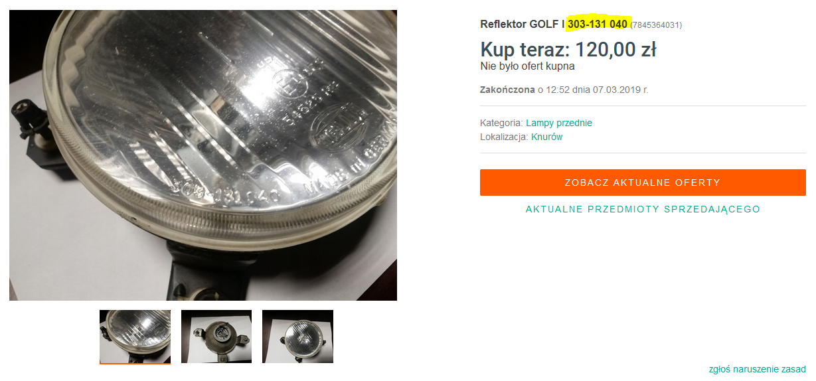Click the Zakończona status label
The image size is (816, 381).
507,89
